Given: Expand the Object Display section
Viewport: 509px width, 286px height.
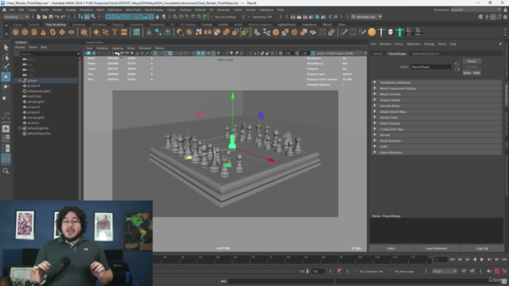Looking at the screenshot, I should pyautogui.click(x=437, y=124).
